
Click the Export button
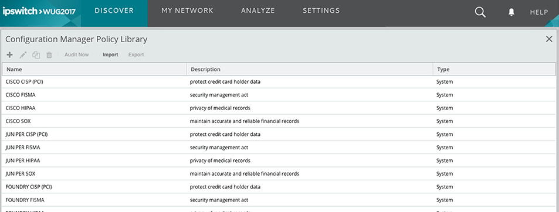coord(136,55)
